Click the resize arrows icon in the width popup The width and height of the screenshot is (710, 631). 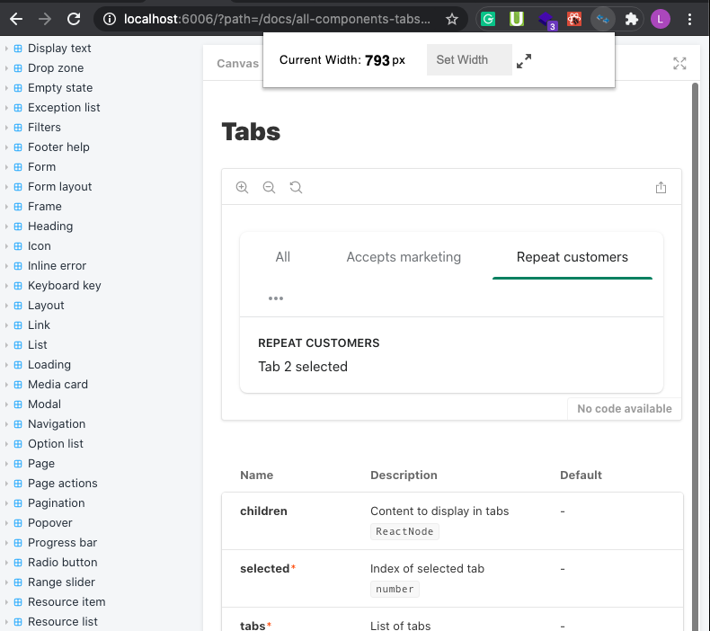524,61
